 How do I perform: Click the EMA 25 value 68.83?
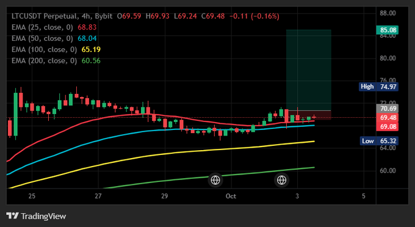[x=87, y=27]
